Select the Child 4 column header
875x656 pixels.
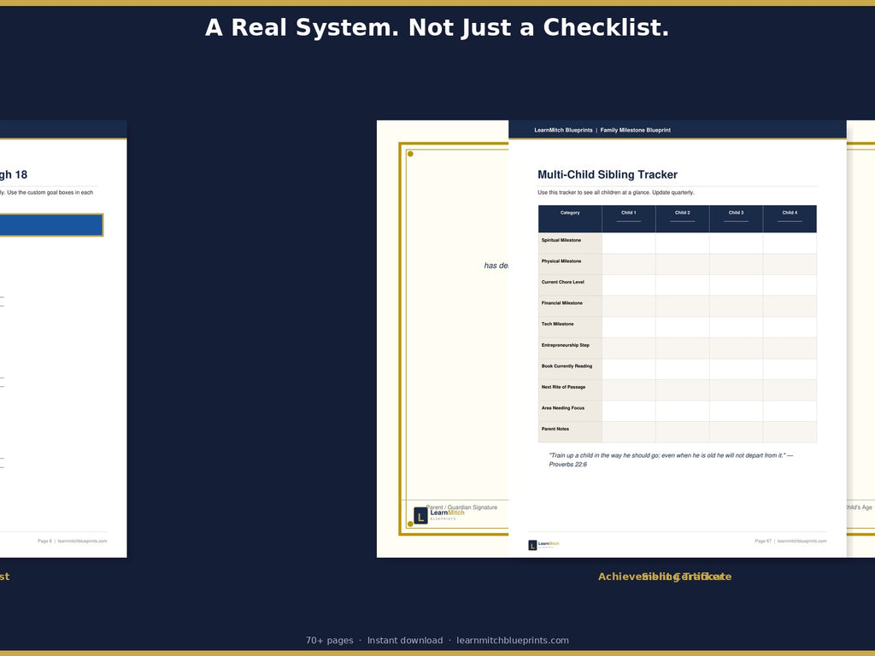(x=790, y=218)
